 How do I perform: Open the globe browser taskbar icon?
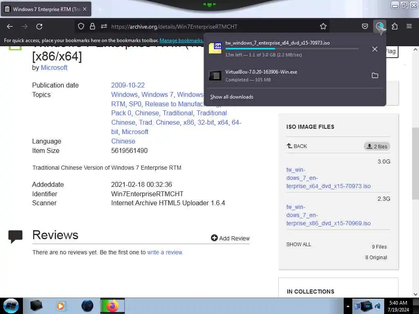[87, 306]
